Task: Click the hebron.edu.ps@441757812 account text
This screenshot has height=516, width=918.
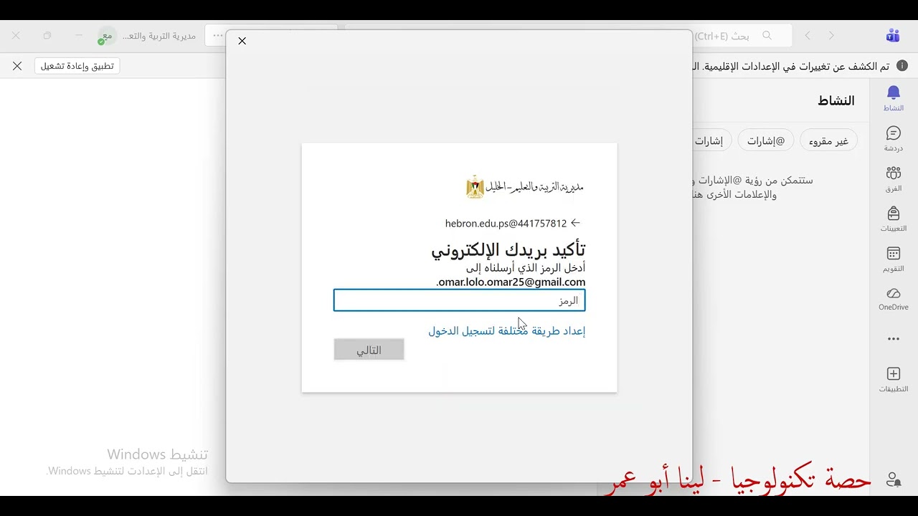Action: coord(506,224)
